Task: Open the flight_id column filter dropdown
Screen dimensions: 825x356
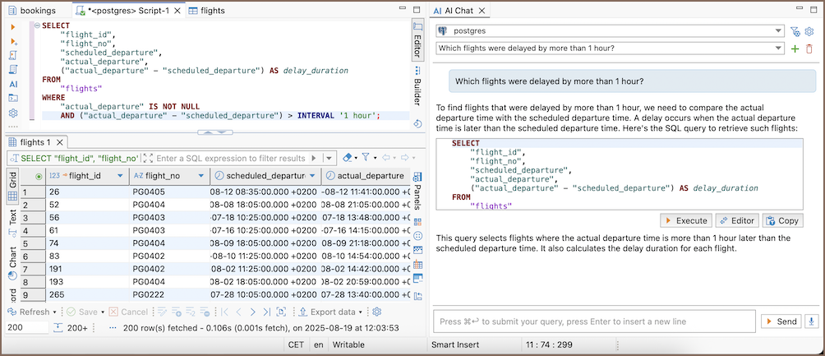Action: point(122,176)
